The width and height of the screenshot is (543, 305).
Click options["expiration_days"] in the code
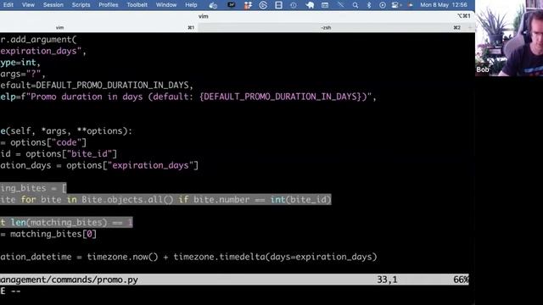coord(132,165)
